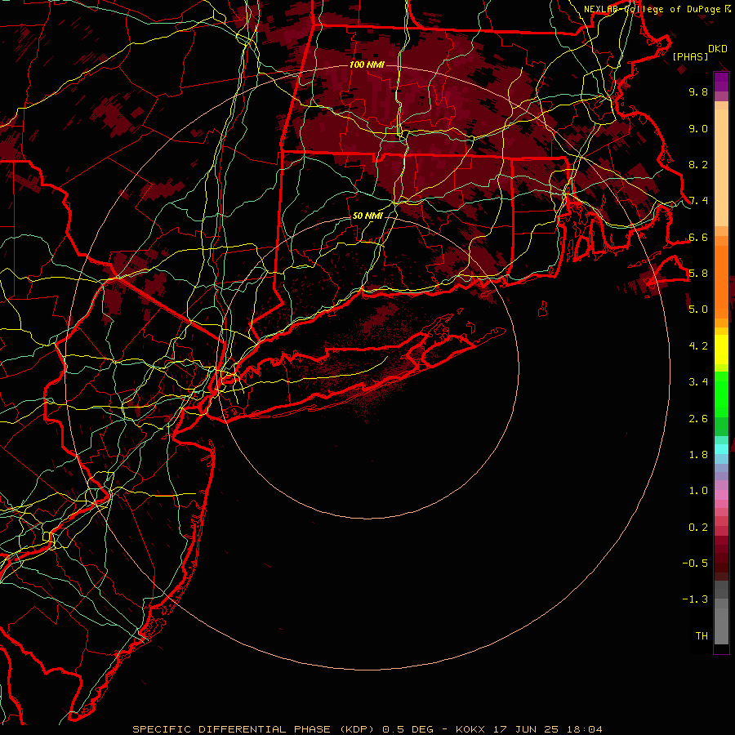Screen dimensions: 735x735
Task: Click the -0.5 value on the legend
Action: point(695,563)
